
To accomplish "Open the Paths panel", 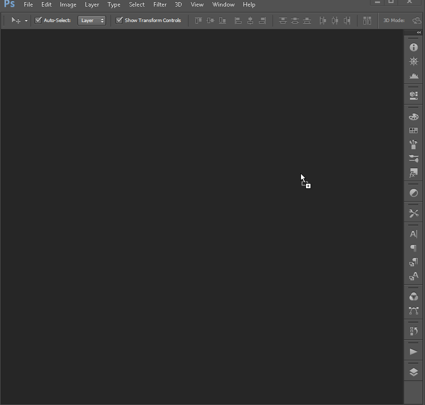I will point(413,310).
